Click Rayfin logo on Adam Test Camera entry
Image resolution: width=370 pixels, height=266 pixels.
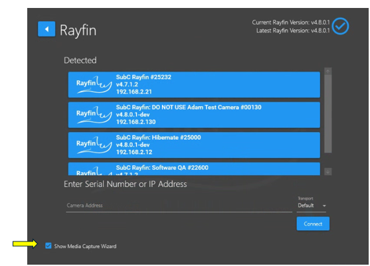point(94,115)
